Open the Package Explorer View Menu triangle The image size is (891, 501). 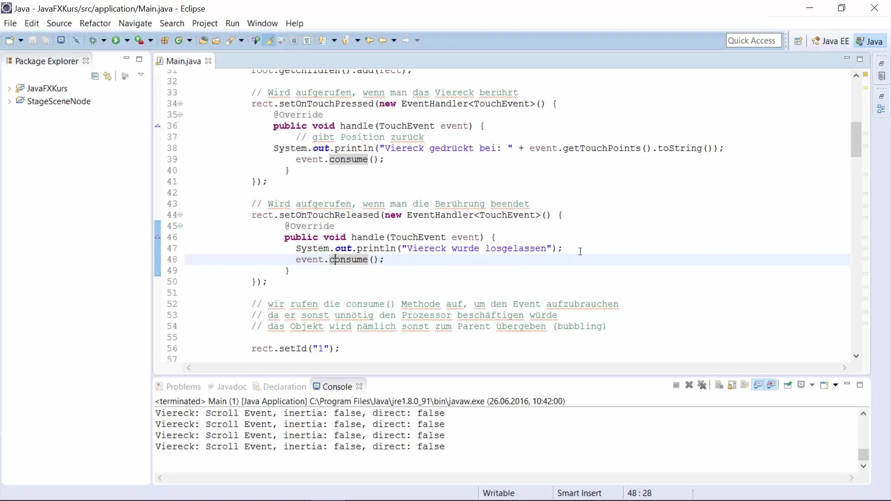pyautogui.click(x=141, y=75)
